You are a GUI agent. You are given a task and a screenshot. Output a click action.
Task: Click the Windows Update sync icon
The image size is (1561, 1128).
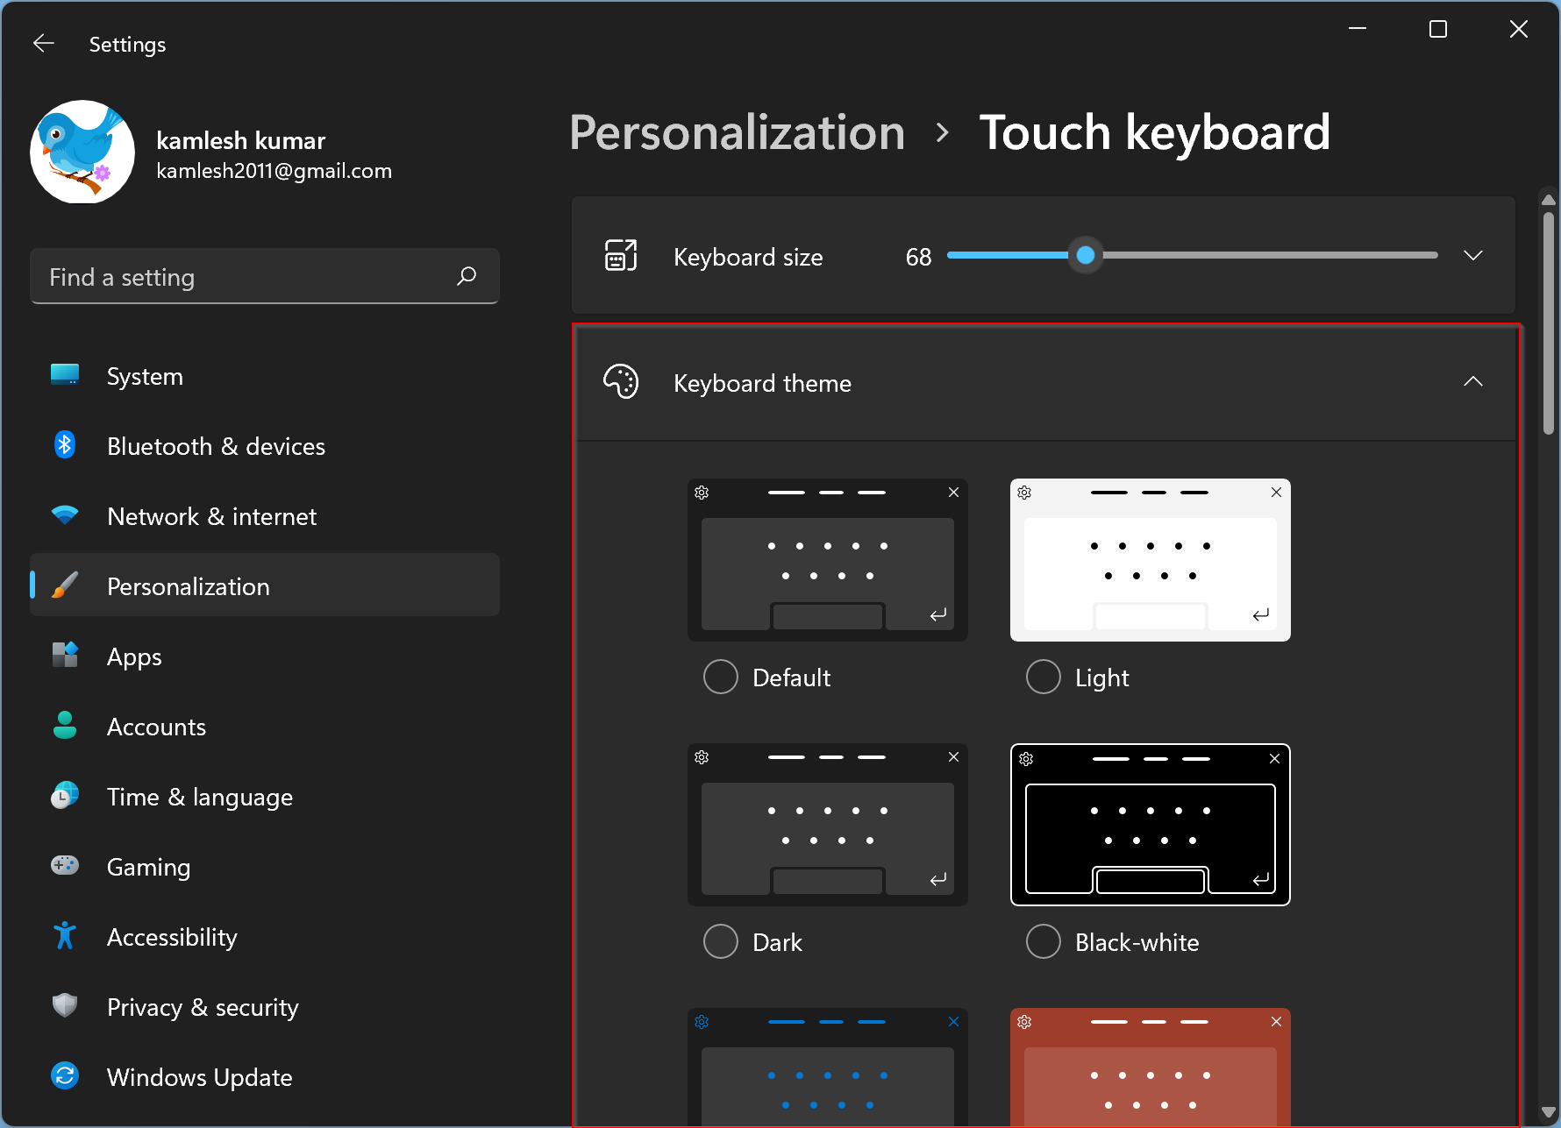coord(65,1075)
